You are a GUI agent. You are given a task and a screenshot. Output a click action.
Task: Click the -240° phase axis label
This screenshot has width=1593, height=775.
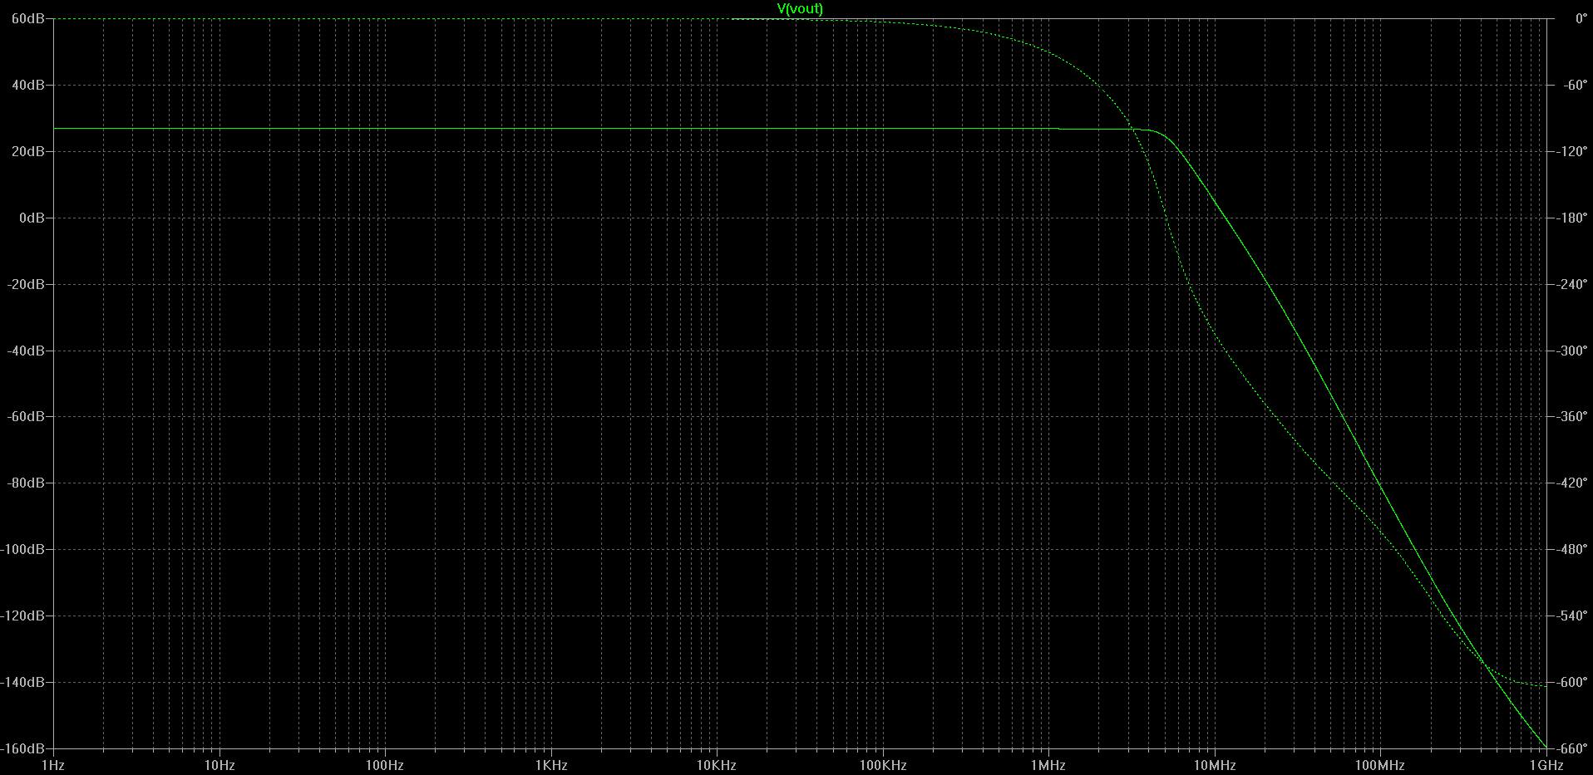[x=1571, y=284]
